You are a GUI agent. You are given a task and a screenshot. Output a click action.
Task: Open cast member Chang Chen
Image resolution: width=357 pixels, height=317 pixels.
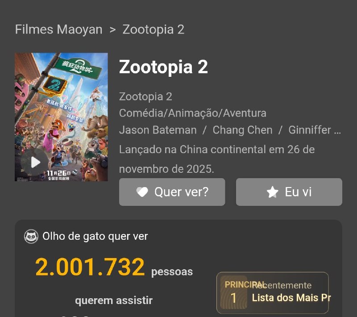[242, 130]
